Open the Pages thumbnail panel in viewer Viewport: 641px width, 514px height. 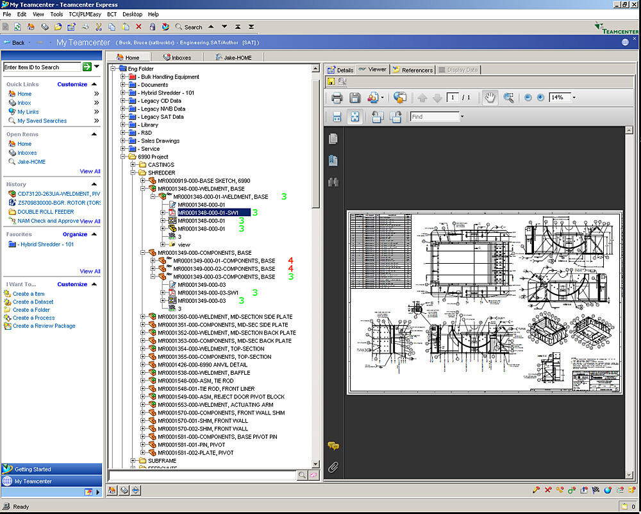tap(333, 139)
